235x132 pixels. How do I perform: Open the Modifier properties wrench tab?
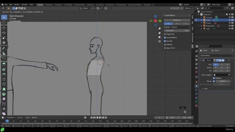196,86
